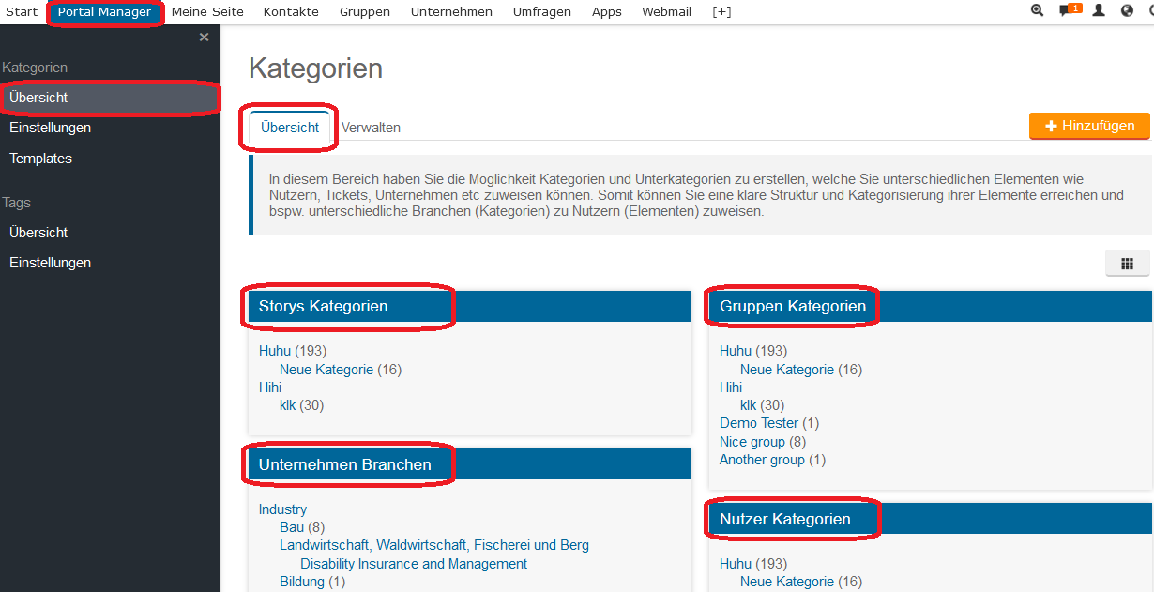
Task: Switch to the Verwalten tab
Action: [371, 128]
